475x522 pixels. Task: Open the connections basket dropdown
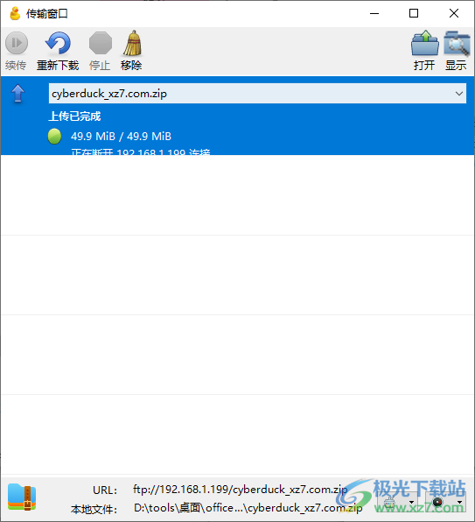point(397,502)
